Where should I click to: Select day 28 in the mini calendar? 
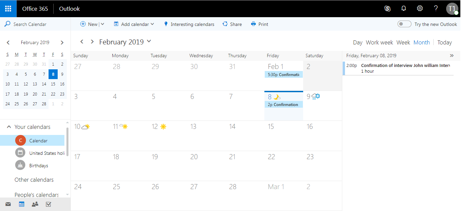(x=44, y=104)
